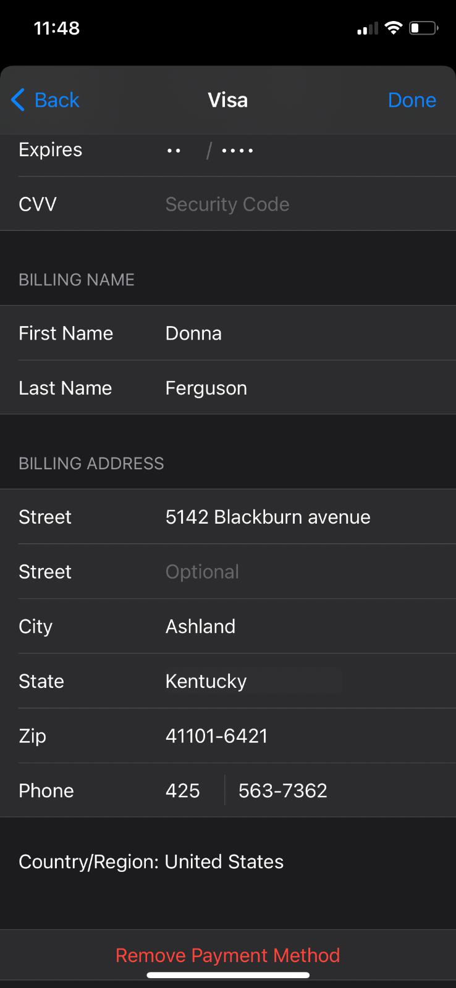Tap the Back chevron icon
Image resolution: width=456 pixels, height=988 pixels.
click(18, 100)
